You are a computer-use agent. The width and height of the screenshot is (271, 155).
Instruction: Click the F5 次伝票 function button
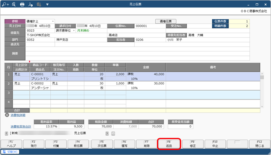point(102,144)
